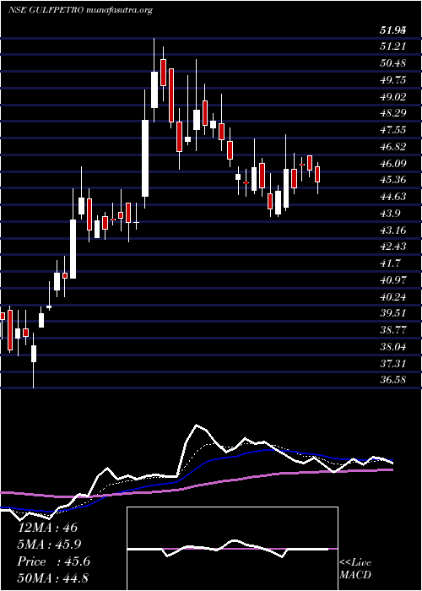This screenshot has width=422, height=591.
Task: Select the 40.97 price axis label
Action: [x=393, y=279]
